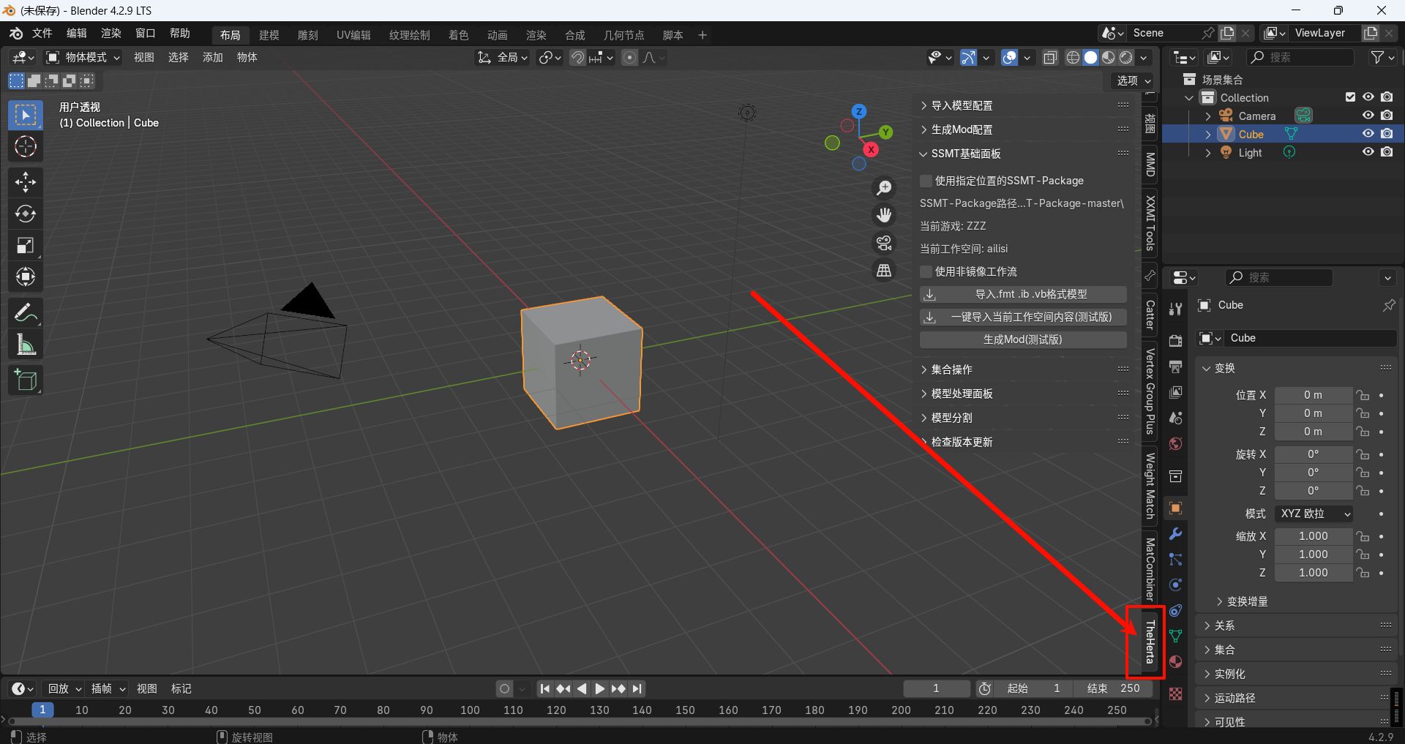Select the Rotate tool
Viewport: 1405px width, 744px height.
26,214
